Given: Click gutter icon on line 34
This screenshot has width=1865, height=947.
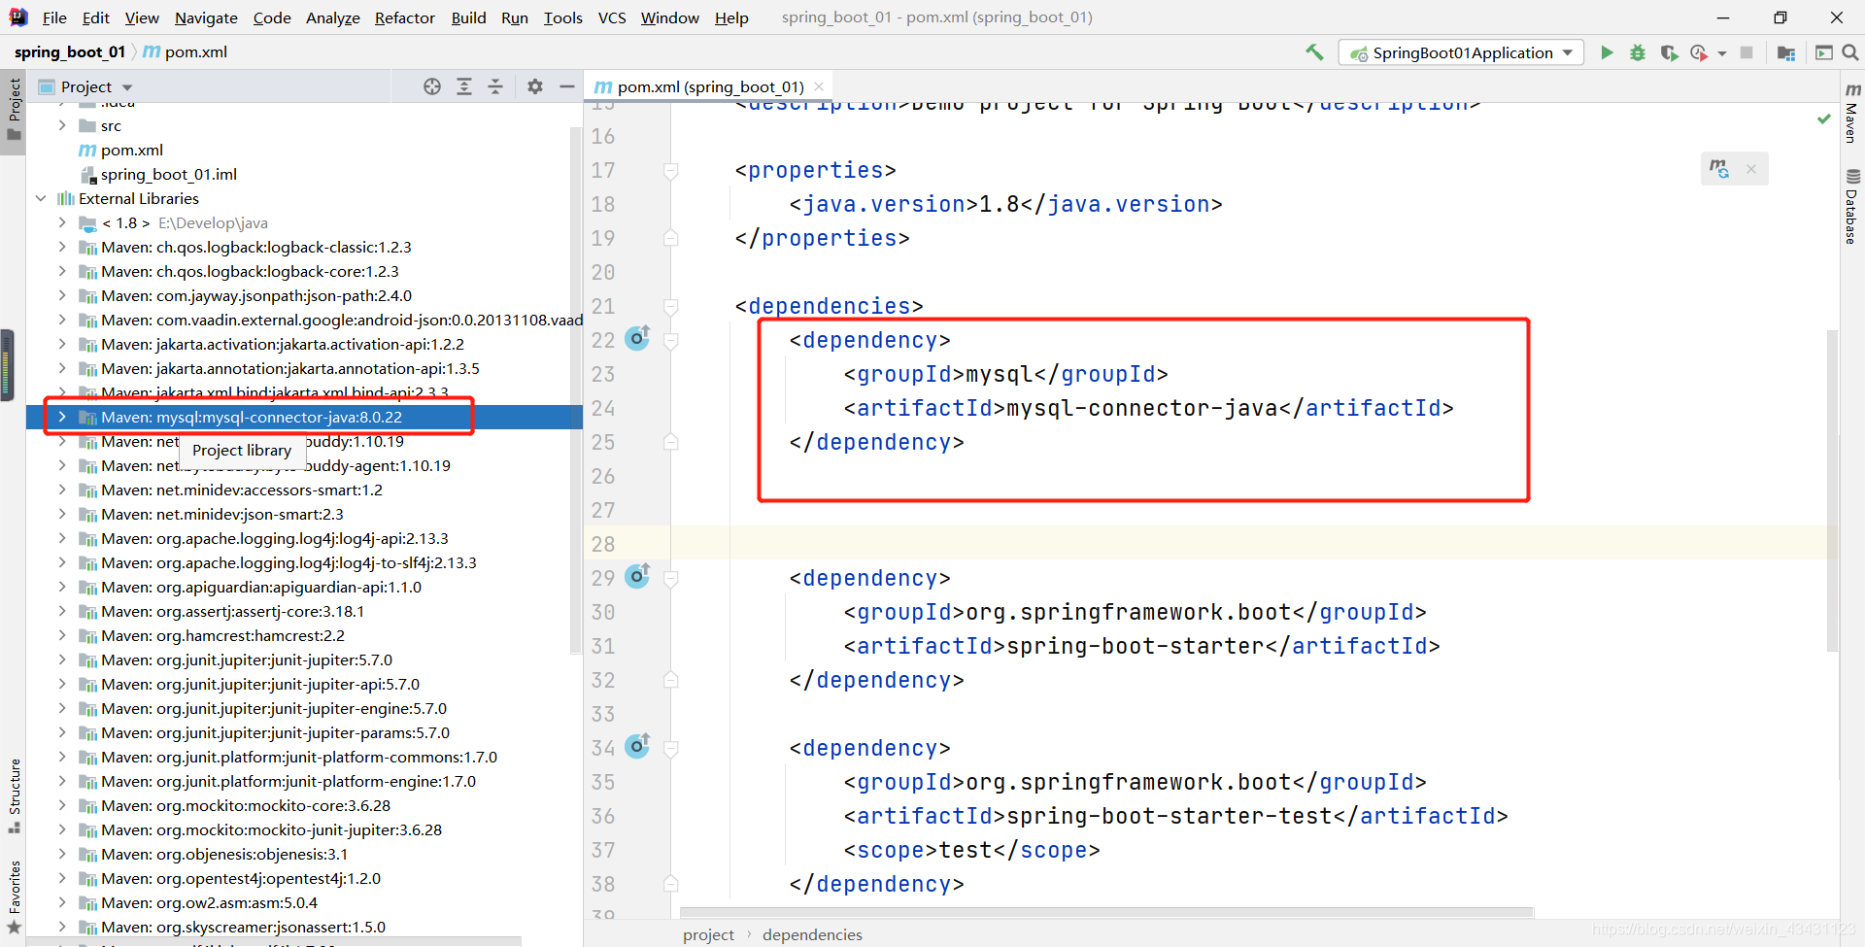Looking at the screenshot, I should pyautogui.click(x=637, y=746).
